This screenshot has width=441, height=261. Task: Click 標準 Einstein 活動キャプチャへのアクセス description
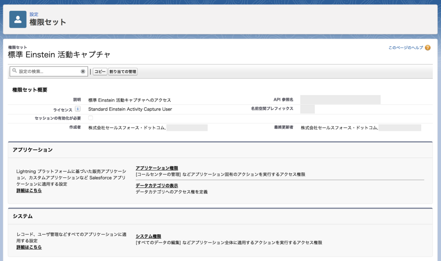tap(129, 100)
